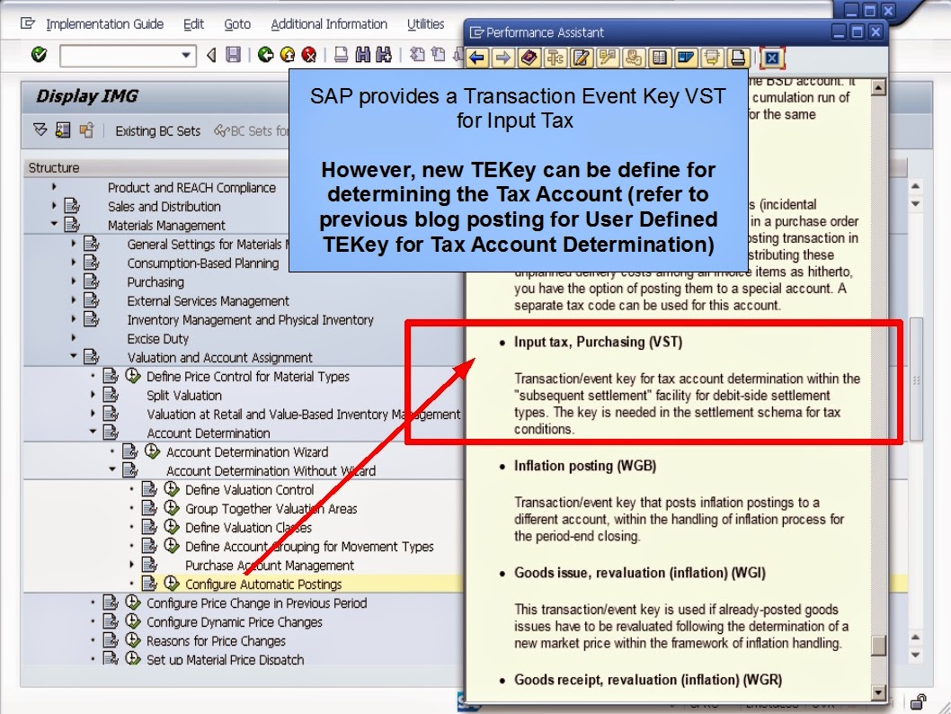Open the Utilities menu
951x714 pixels.
pos(425,24)
